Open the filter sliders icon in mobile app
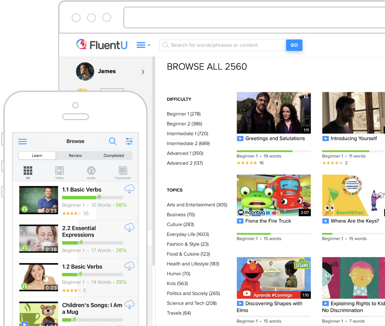The image size is (385, 326). 129,141
